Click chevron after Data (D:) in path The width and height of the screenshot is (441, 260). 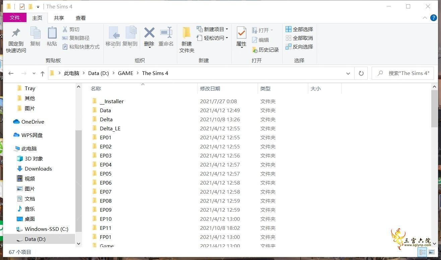114,73
